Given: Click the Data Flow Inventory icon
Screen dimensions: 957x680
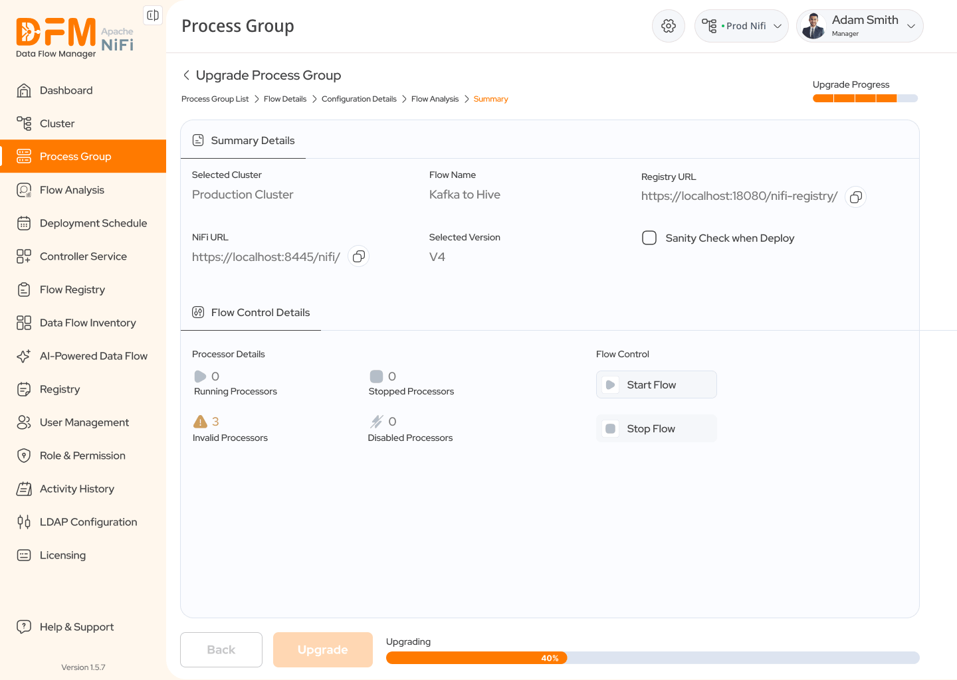Looking at the screenshot, I should pyautogui.click(x=24, y=323).
